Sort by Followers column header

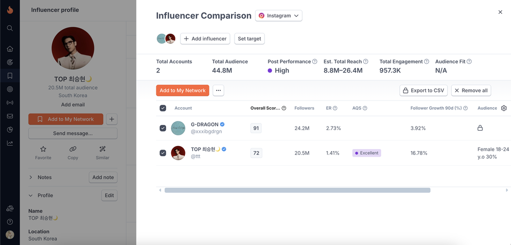[304, 108]
